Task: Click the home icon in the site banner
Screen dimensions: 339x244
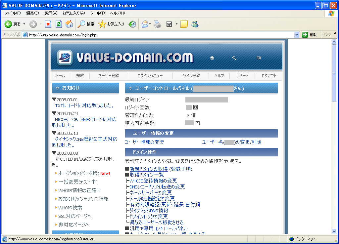Action: (212, 58)
